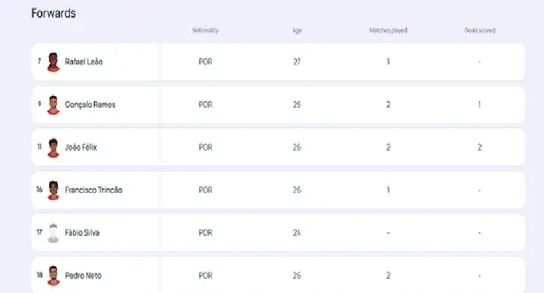Open Fábio Silva's placeholder avatar
Viewport: 544px width, 293px height.
53,233
